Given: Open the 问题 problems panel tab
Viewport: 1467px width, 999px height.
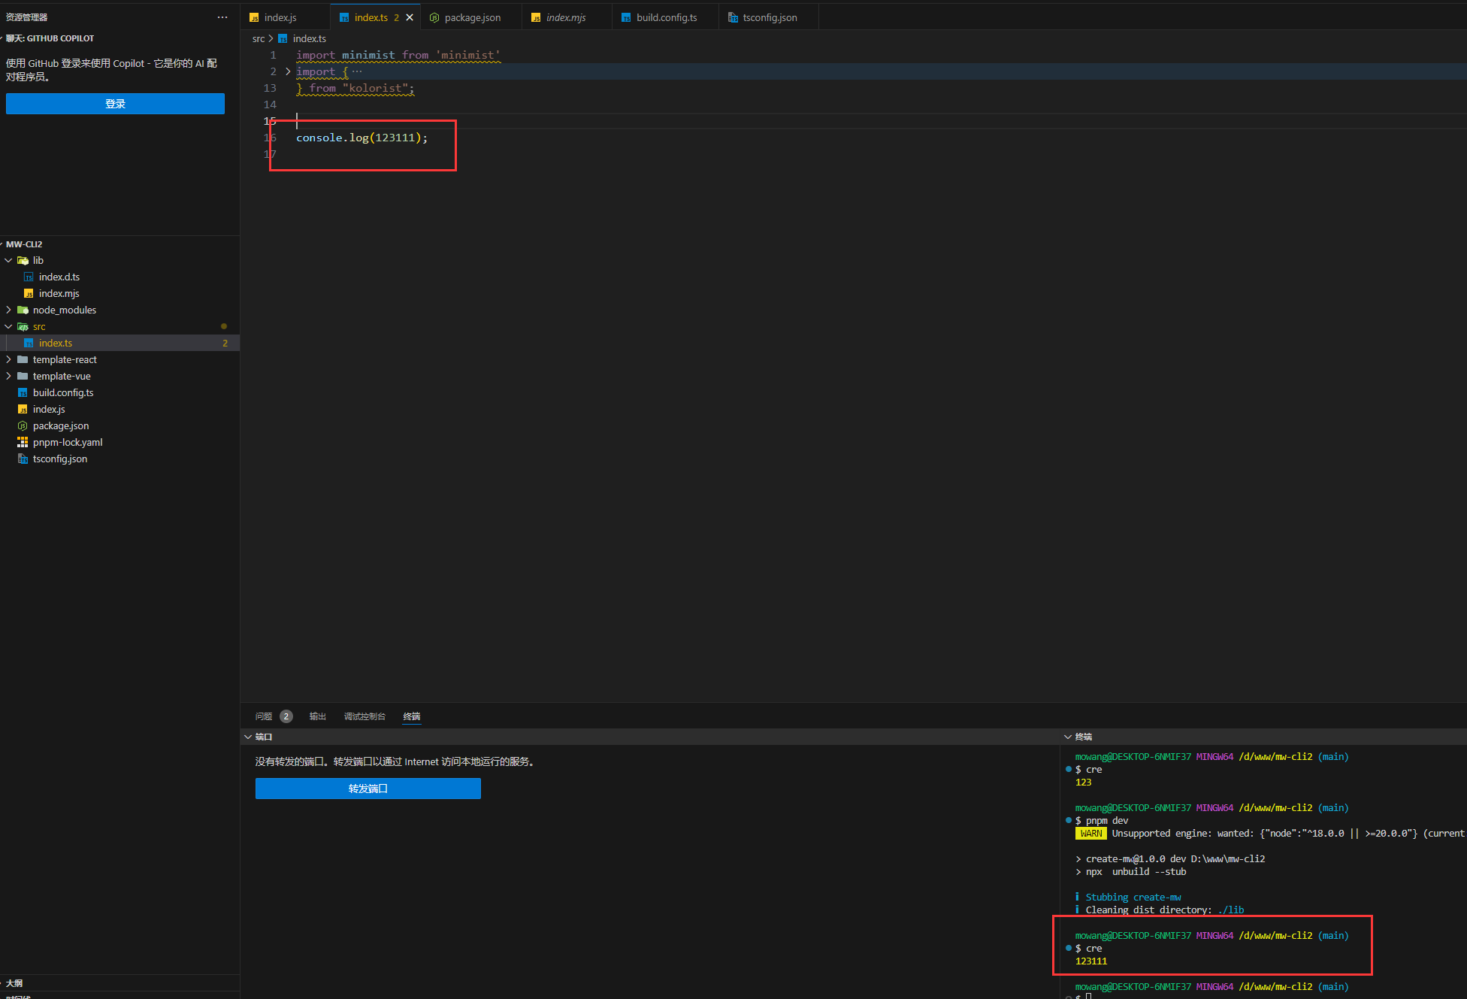Looking at the screenshot, I should 264,716.
